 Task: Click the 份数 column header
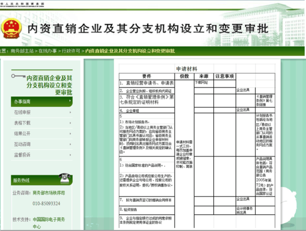pyautogui.click(x=184, y=76)
